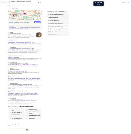Open Contact Us - Conexxus result
131x134 pixels.
[x=13, y=57]
